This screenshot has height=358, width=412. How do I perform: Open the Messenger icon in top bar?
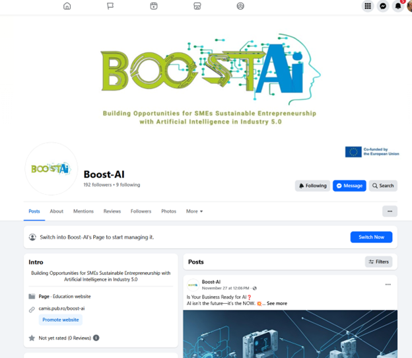383,6
